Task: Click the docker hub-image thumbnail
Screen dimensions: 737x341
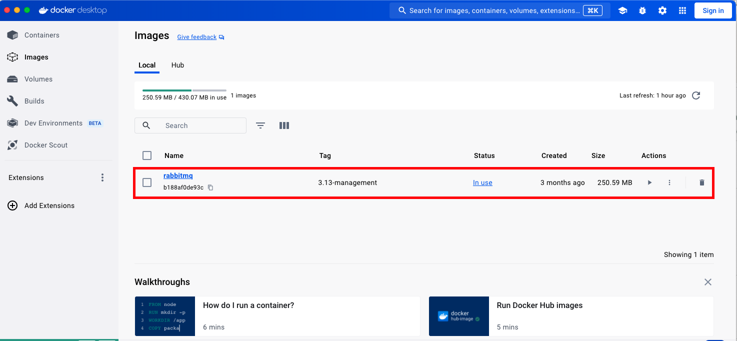Action: pyautogui.click(x=459, y=316)
